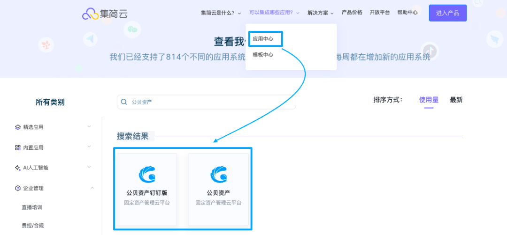Open the 直播培训 subcategory
The height and width of the screenshot is (235, 507).
32,207
